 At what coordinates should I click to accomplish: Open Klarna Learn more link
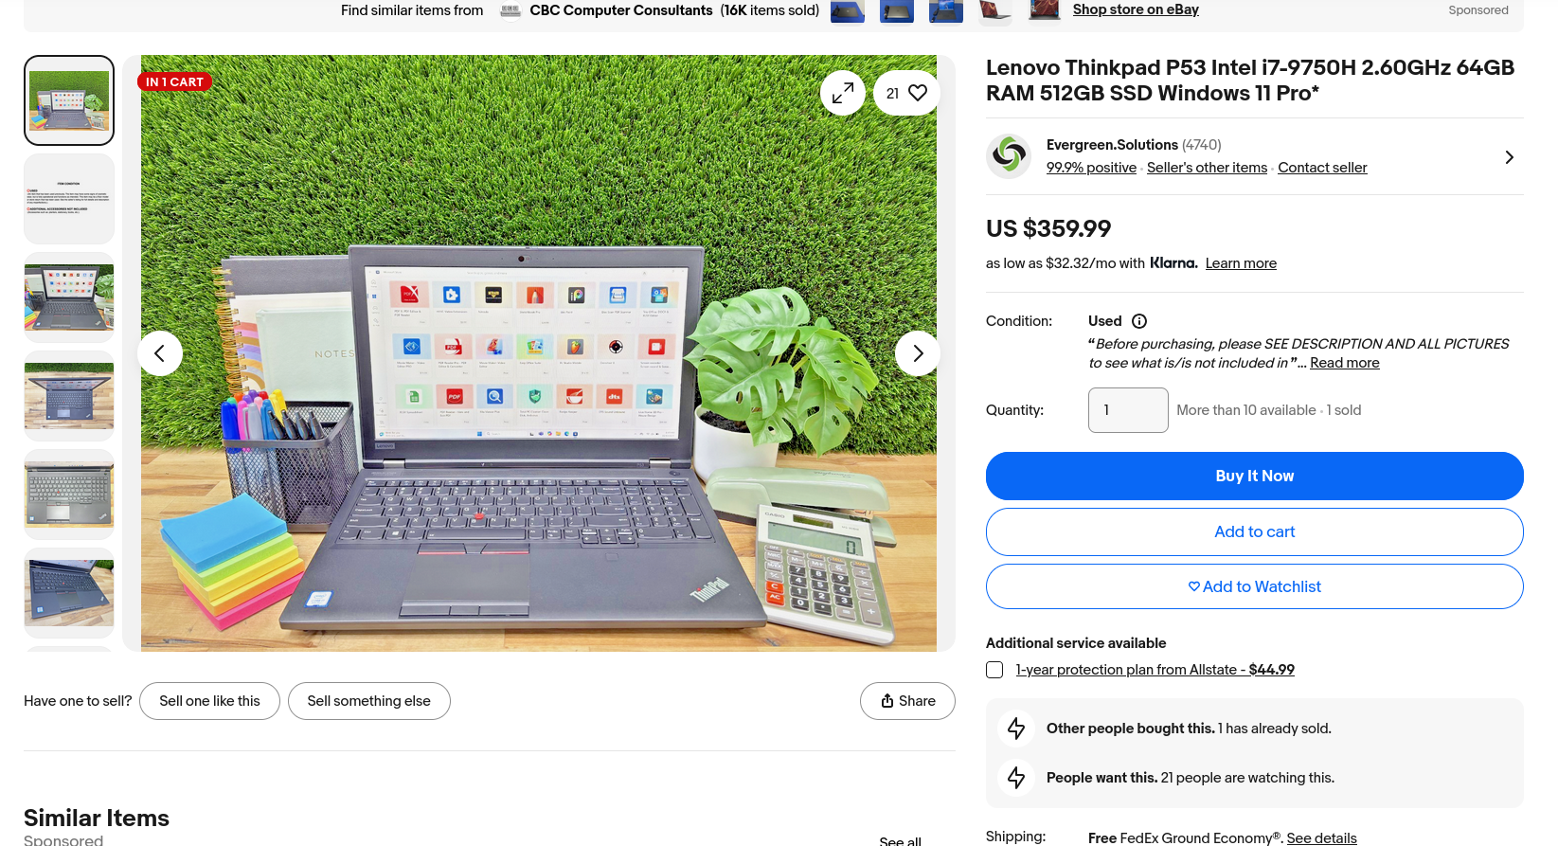1241,263
